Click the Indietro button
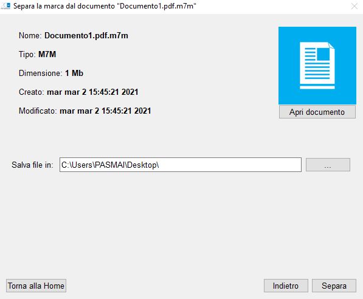Viewport: 363px width, 299px height. tap(286, 286)
